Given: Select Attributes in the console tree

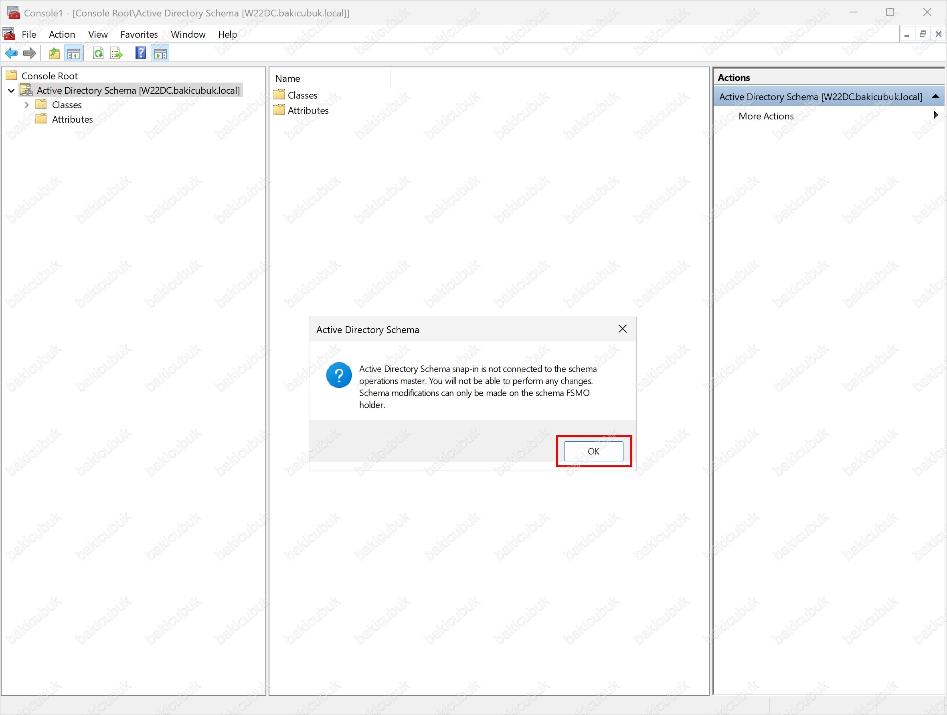Looking at the screenshot, I should point(72,119).
